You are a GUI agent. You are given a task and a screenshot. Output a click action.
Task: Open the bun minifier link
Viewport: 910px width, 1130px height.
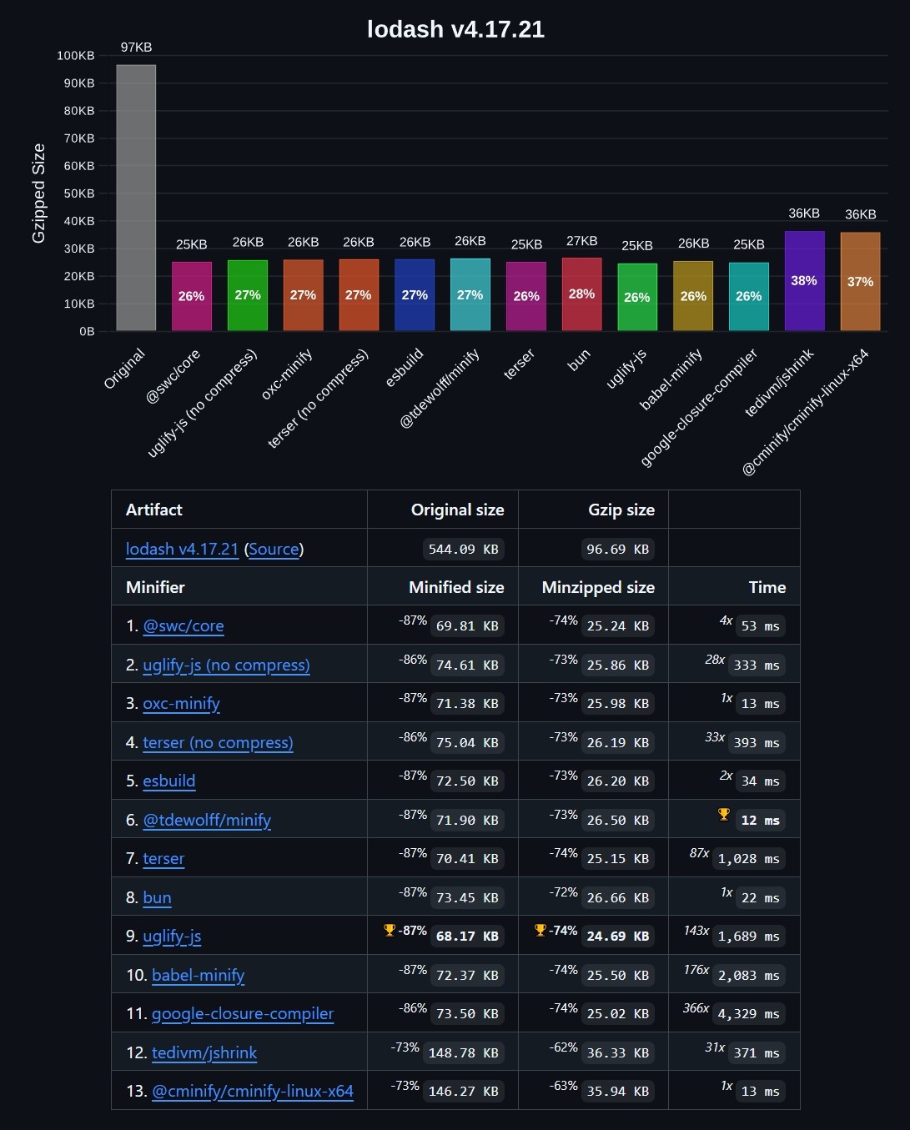[157, 897]
